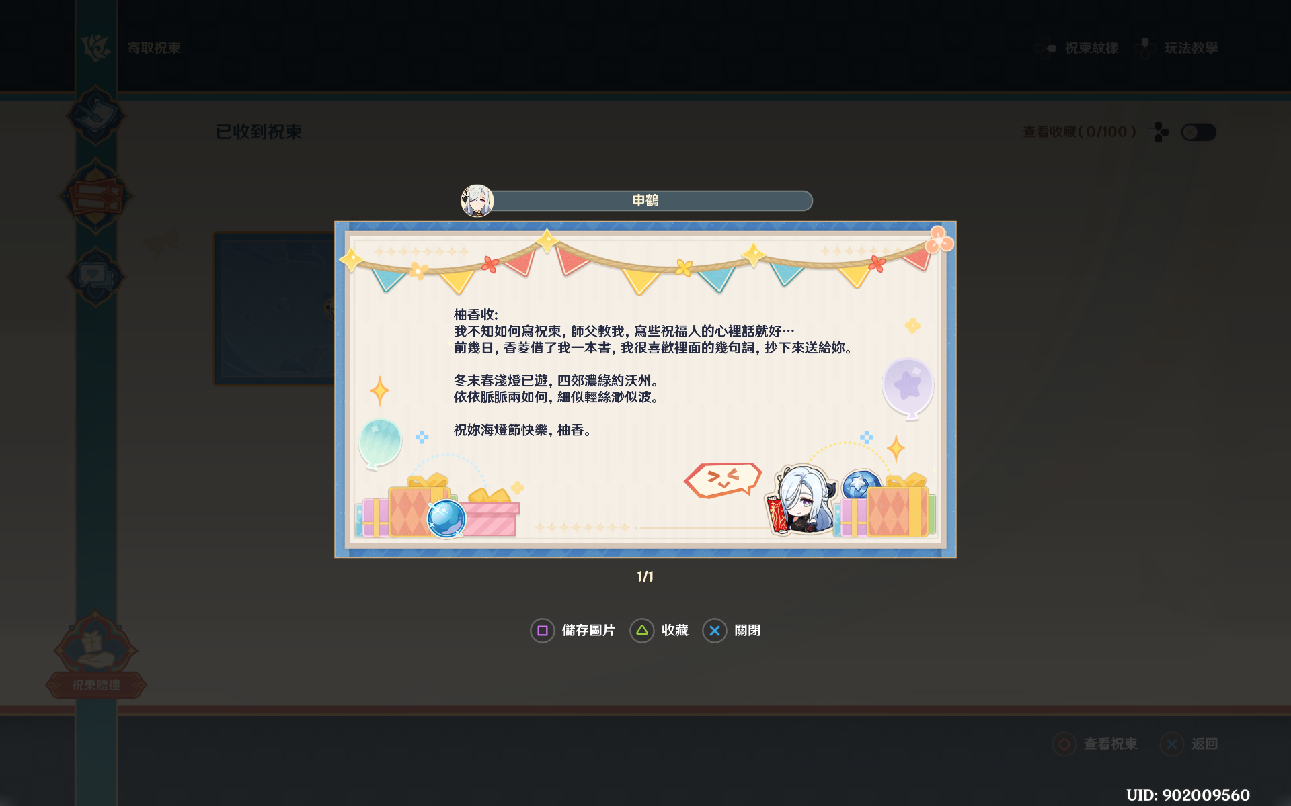Click the triangle 收藏 button icon
The width and height of the screenshot is (1291, 806).
(641, 631)
